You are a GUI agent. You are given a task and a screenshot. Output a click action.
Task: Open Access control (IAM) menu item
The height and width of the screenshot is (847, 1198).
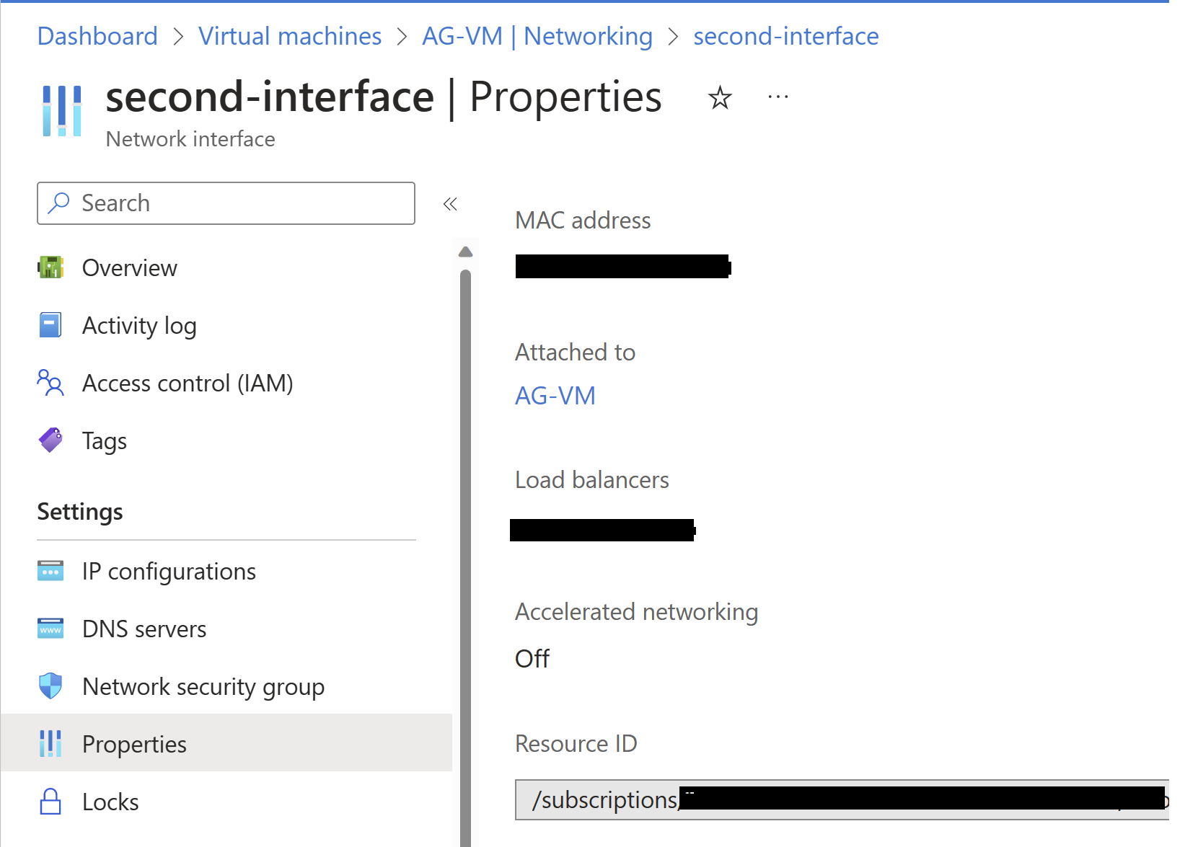point(226,383)
